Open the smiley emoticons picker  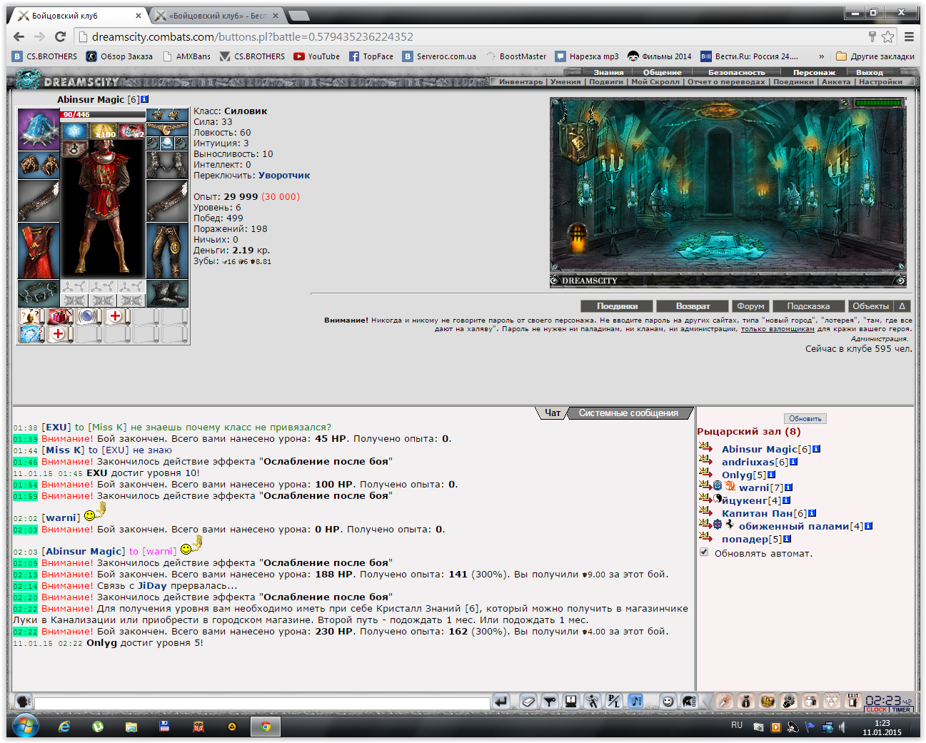tap(668, 702)
